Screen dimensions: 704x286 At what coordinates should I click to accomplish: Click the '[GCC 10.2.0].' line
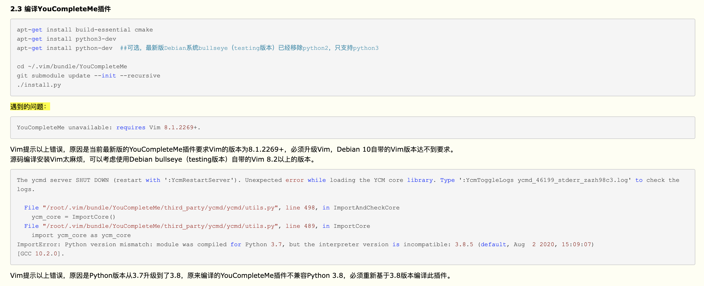(40, 254)
